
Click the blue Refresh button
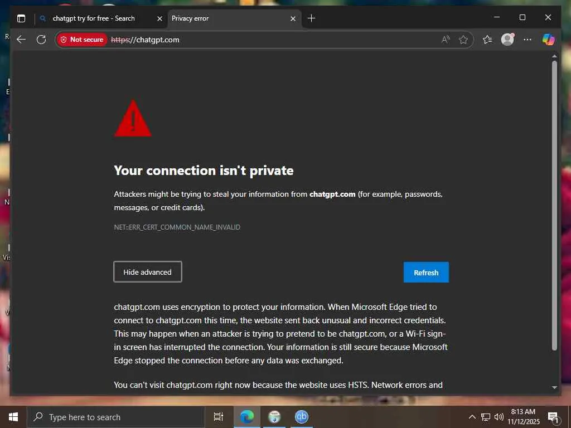point(426,272)
